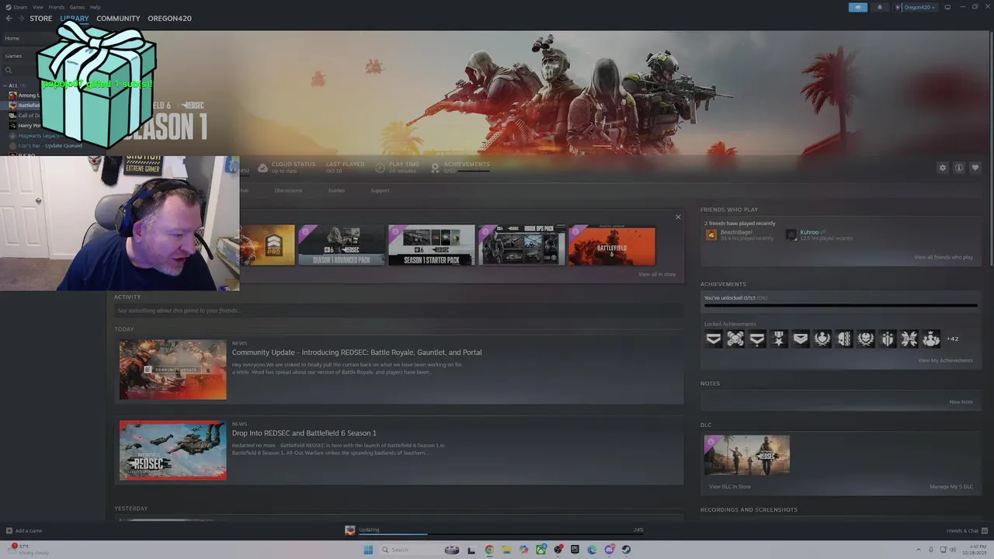Go to the STORE tab
994x559 pixels.
[41, 19]
